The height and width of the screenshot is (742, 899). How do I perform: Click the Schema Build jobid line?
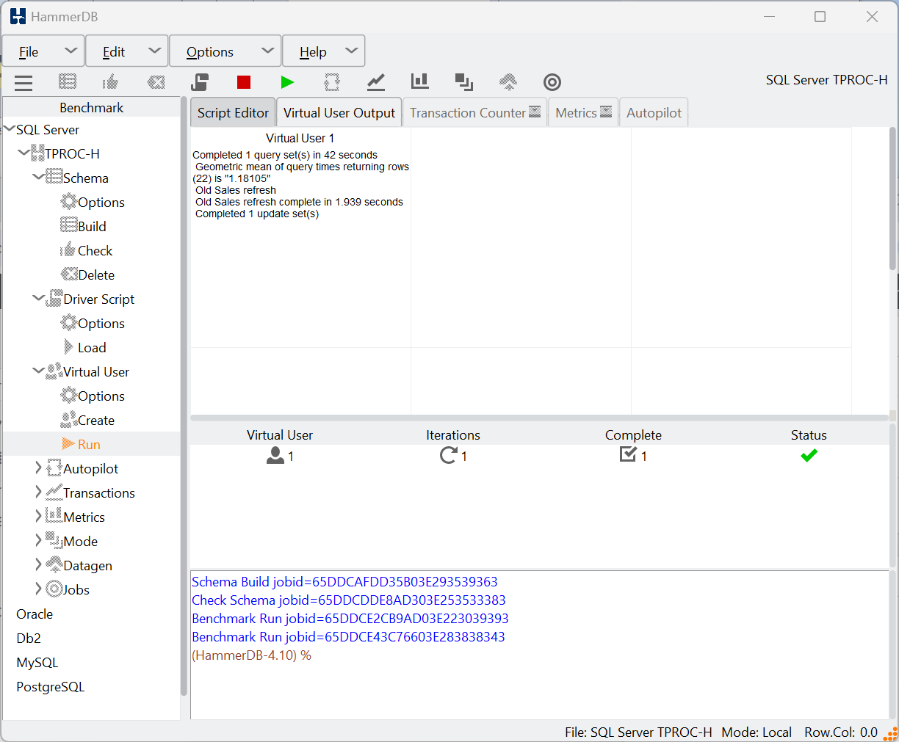344,581
